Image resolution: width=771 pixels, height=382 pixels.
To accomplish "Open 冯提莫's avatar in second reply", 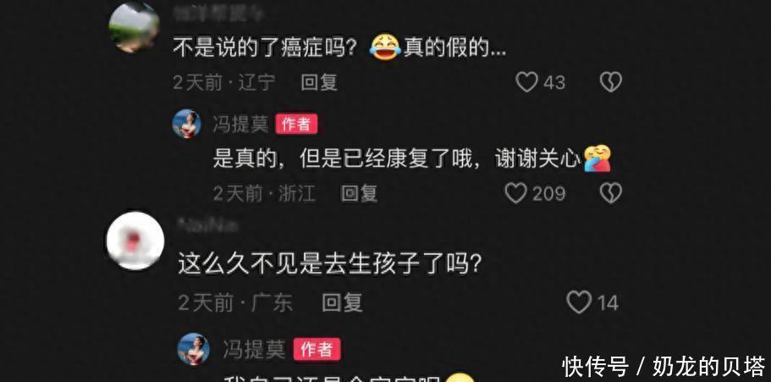I will [193, 349].
